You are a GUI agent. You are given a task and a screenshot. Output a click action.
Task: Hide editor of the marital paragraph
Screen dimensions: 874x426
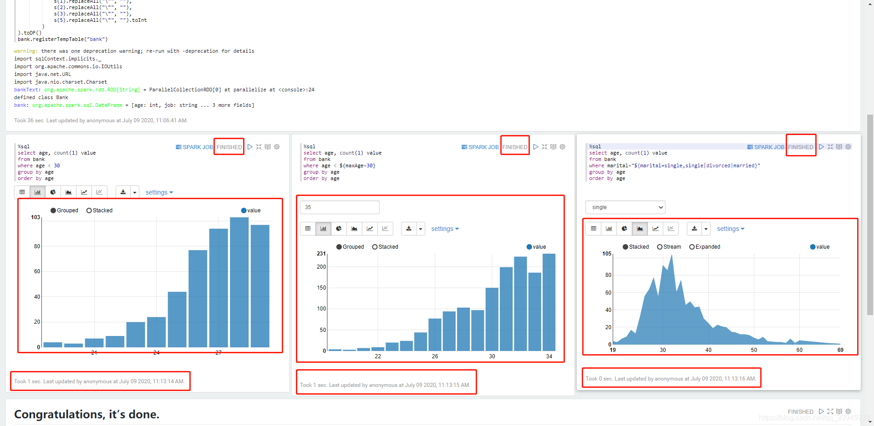pyautogui.click(x=830, y=147)
